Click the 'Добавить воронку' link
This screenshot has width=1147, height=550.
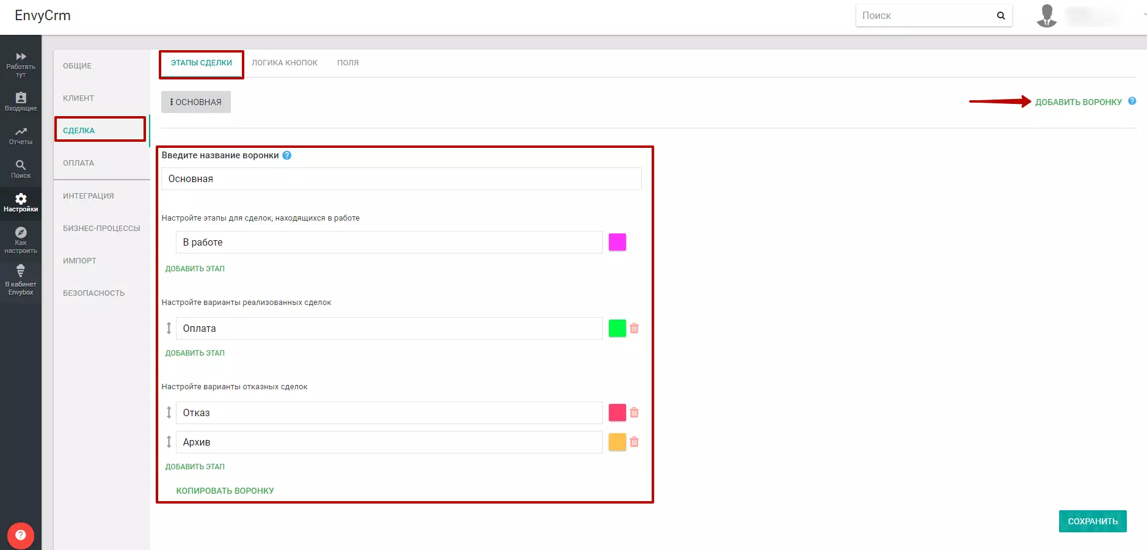tap(1079, 102)
